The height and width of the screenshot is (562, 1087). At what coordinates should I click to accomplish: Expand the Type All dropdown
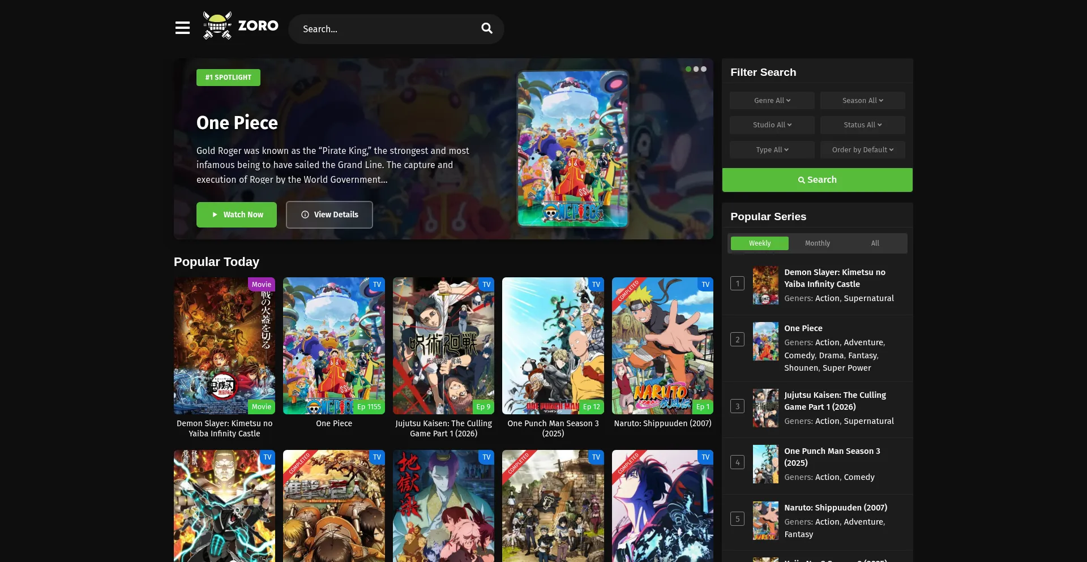772,150
